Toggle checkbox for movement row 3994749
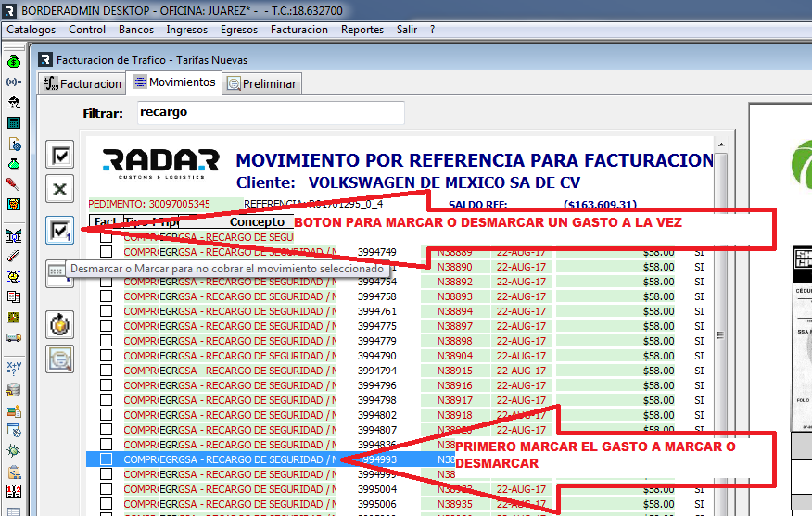The height and width of the screenshot is (516, 812). point(107,252)
